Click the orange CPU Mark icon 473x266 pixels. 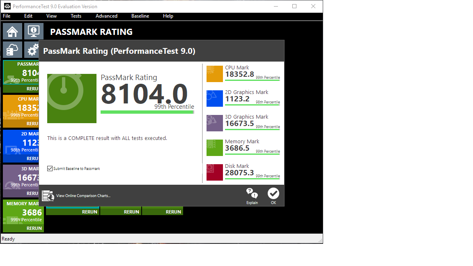click(x=214, y=74)
